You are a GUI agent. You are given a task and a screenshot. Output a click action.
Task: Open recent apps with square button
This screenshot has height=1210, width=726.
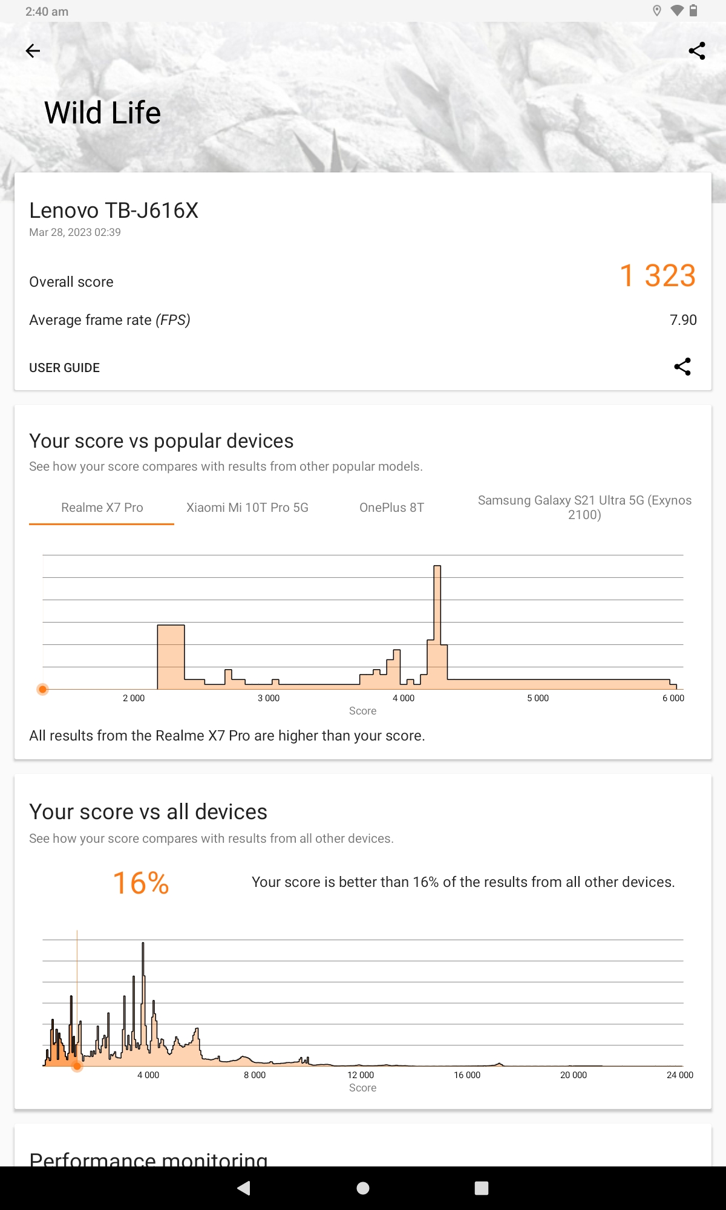click(482, 1188)
